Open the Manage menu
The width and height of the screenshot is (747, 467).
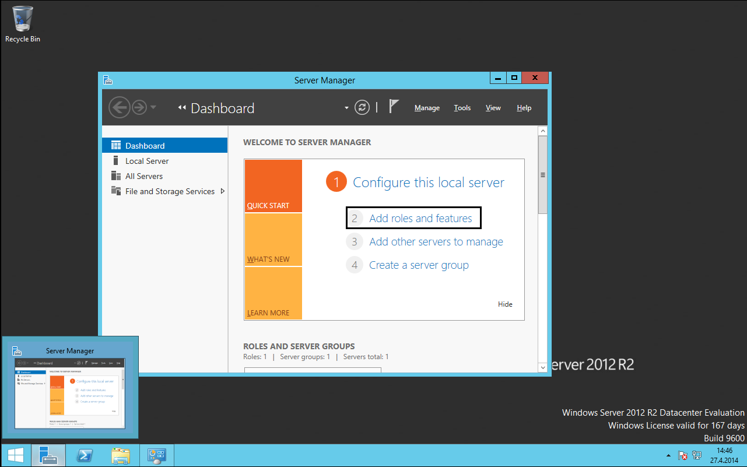point(427,108)
